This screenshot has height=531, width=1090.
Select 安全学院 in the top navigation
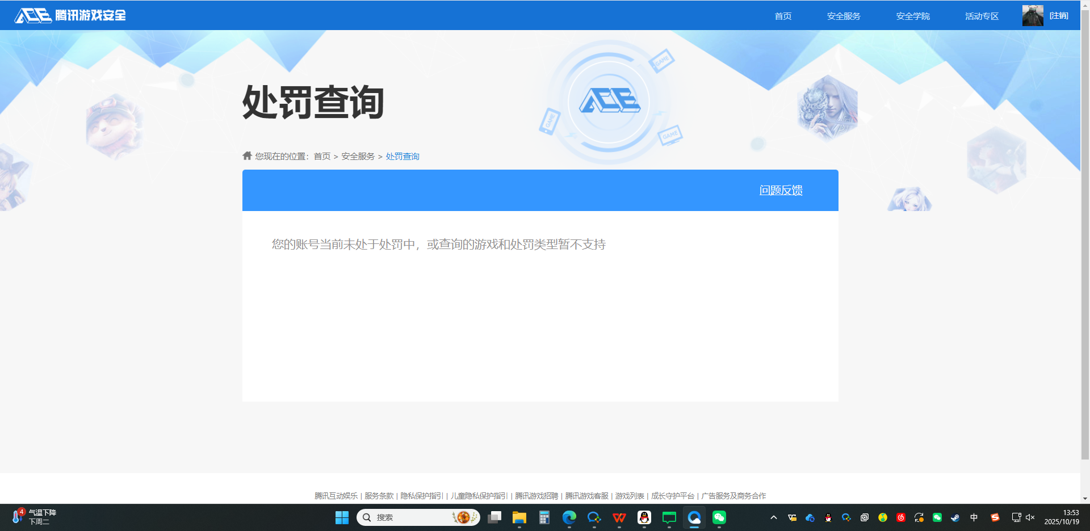912,15
